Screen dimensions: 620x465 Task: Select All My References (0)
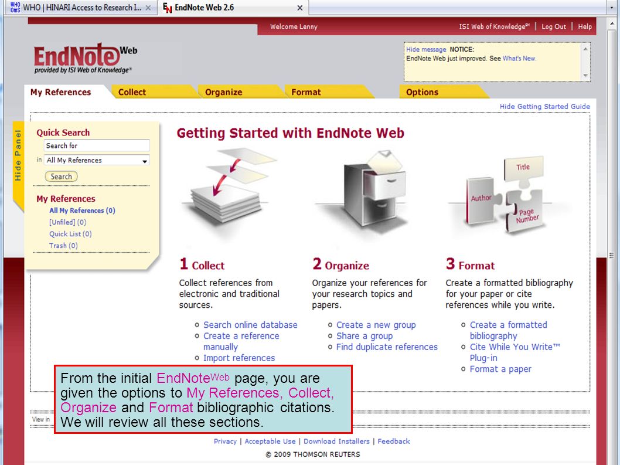pos(82,211)
